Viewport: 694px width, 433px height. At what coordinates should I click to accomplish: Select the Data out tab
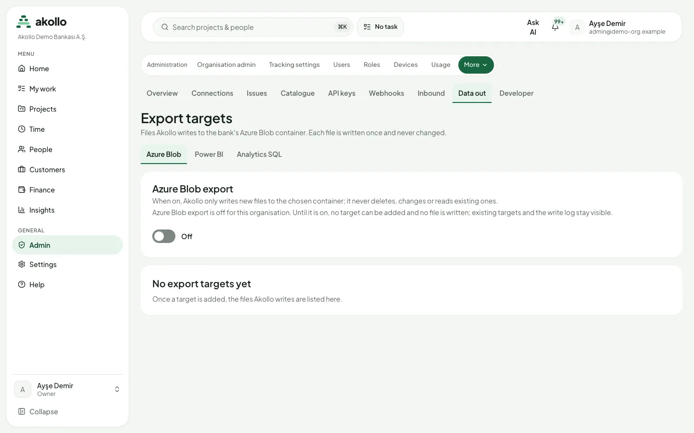coord(472,93)
